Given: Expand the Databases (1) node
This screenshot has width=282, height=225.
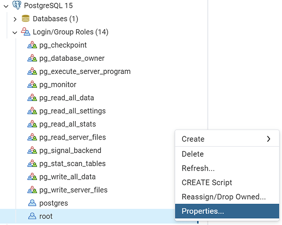Looking at the screenshot, I should [15, 19].
